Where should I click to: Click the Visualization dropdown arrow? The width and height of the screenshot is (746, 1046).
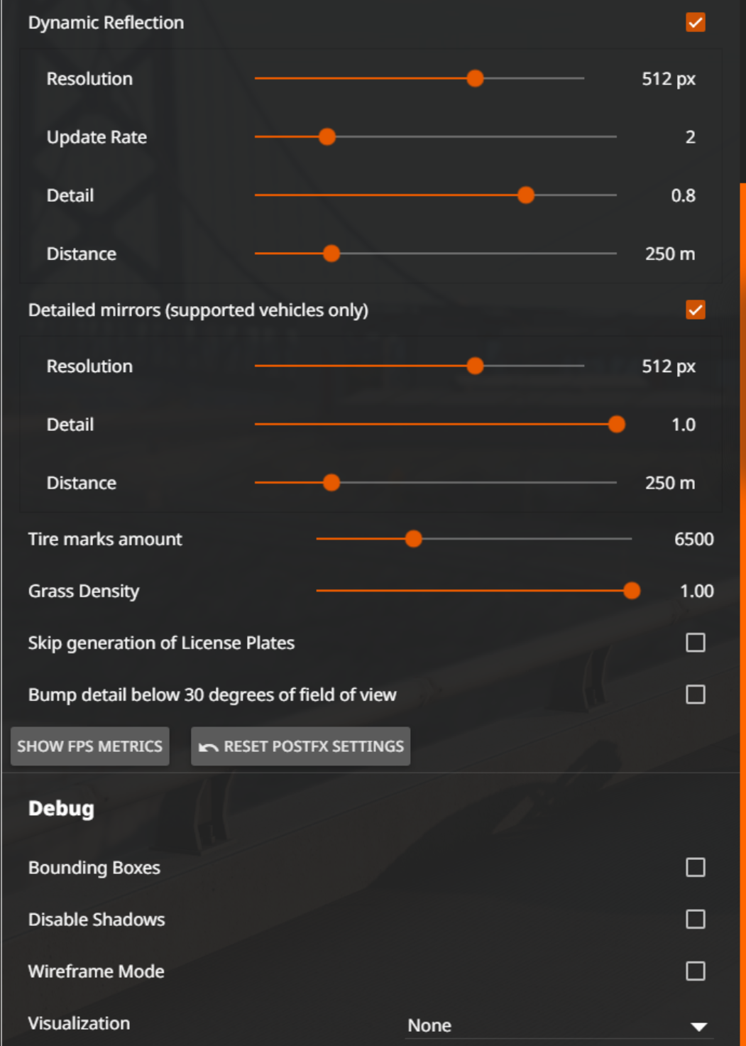pos(698,1026)
